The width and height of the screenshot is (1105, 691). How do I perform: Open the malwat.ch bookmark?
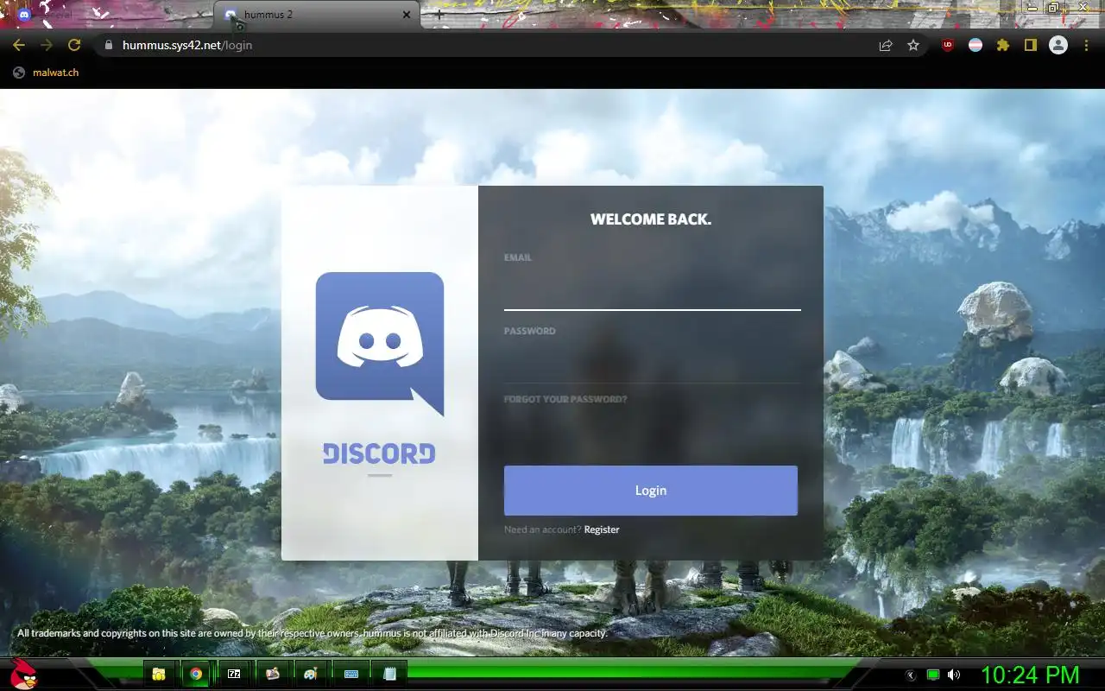(x=46, y=73)
